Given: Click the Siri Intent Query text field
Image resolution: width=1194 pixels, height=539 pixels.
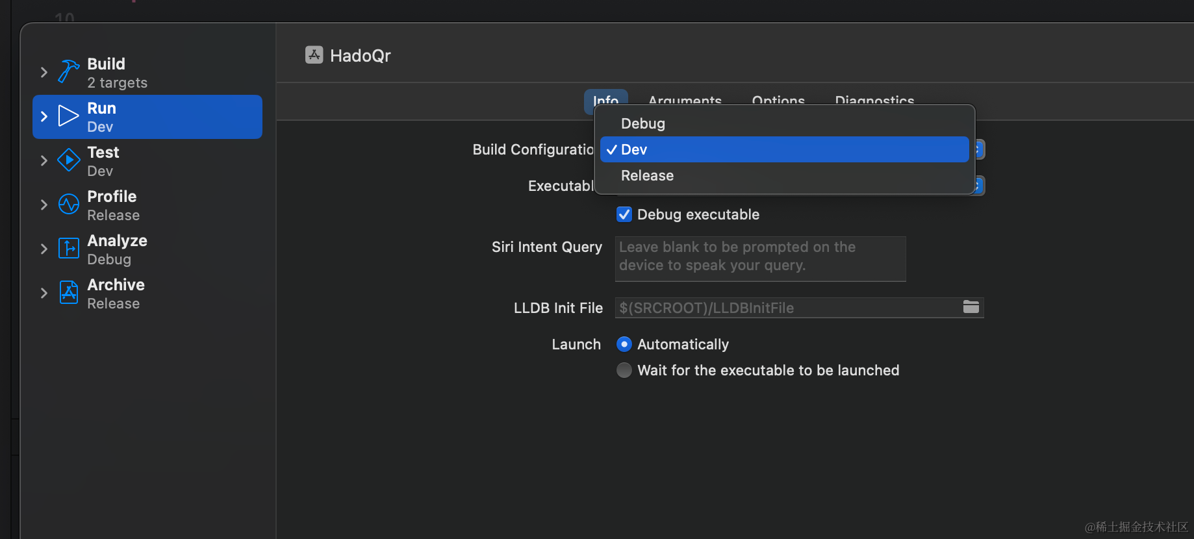Looking at the screenshot, I should click(x=760, y=258).
